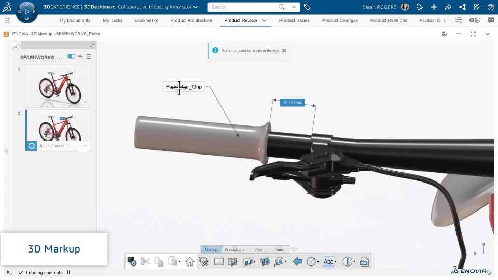Viewport: 498px width, 280px height.
Task: Select the Annotations toolbar tab
Action: (234, 249)
